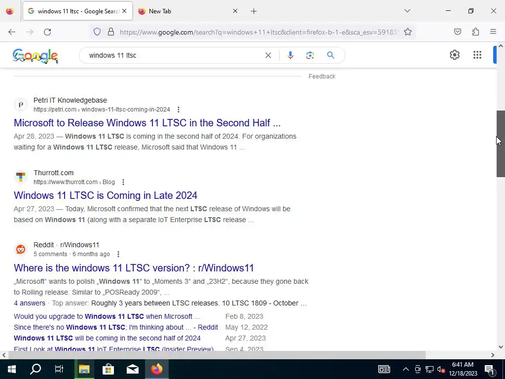Open Task View on taskbar
The width and height of the screenshot is (505, 379).
tap(59, 369)
